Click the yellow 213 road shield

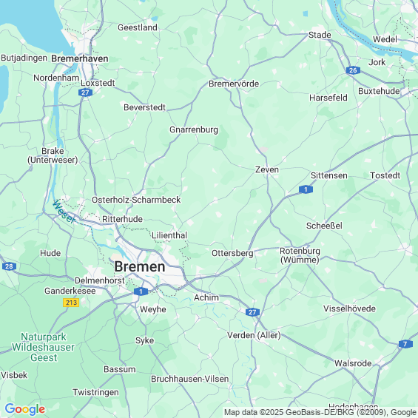[x=71, y=303]
